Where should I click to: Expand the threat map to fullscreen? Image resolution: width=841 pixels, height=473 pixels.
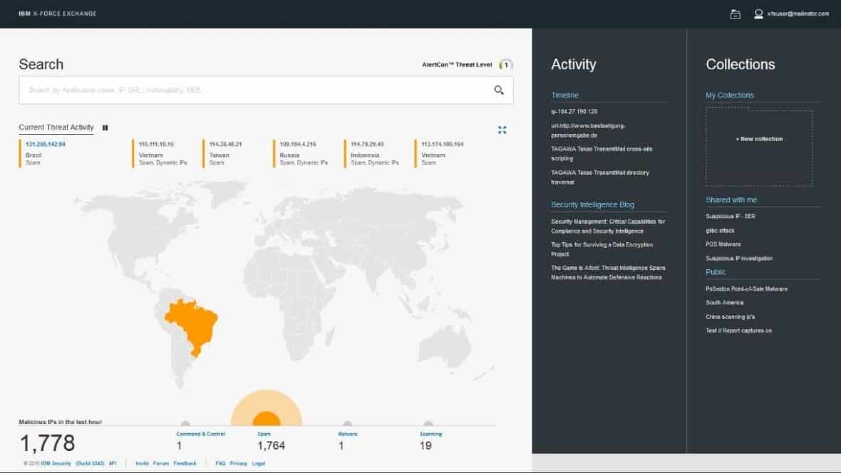click(x=502, y=130)
